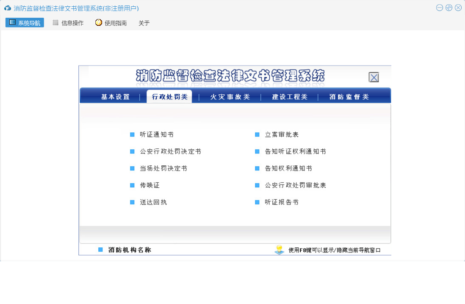Screen dimensions: 465x304
Task: Click the 使用指南 clock icon
Action: point(99,23)
